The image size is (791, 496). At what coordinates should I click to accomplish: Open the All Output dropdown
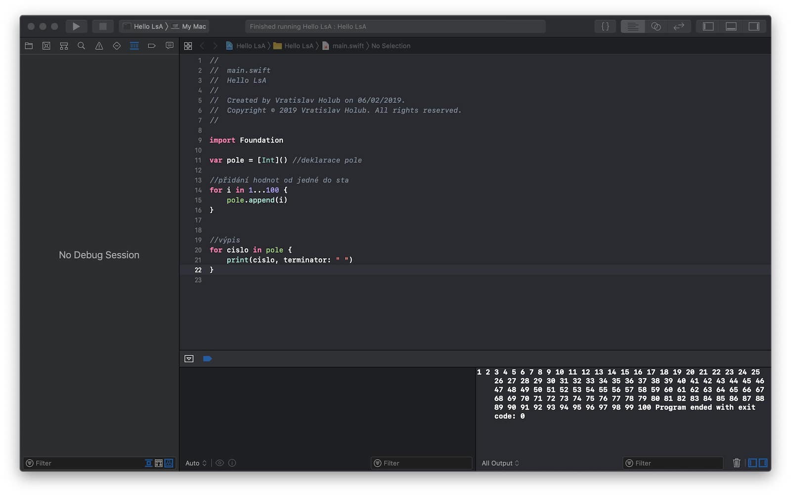coord(500,463)
